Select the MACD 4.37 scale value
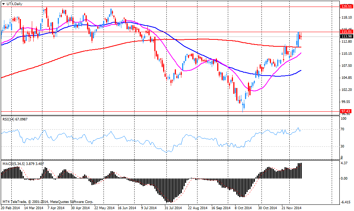The width and height of the screenshot is (354, 211). 344,163
